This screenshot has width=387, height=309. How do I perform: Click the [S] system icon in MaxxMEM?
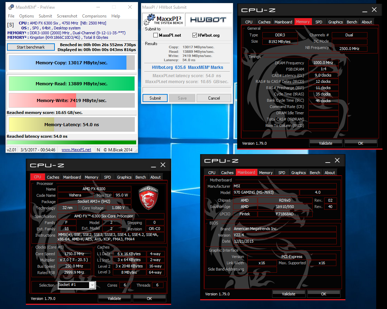click(x=10, y=25)
